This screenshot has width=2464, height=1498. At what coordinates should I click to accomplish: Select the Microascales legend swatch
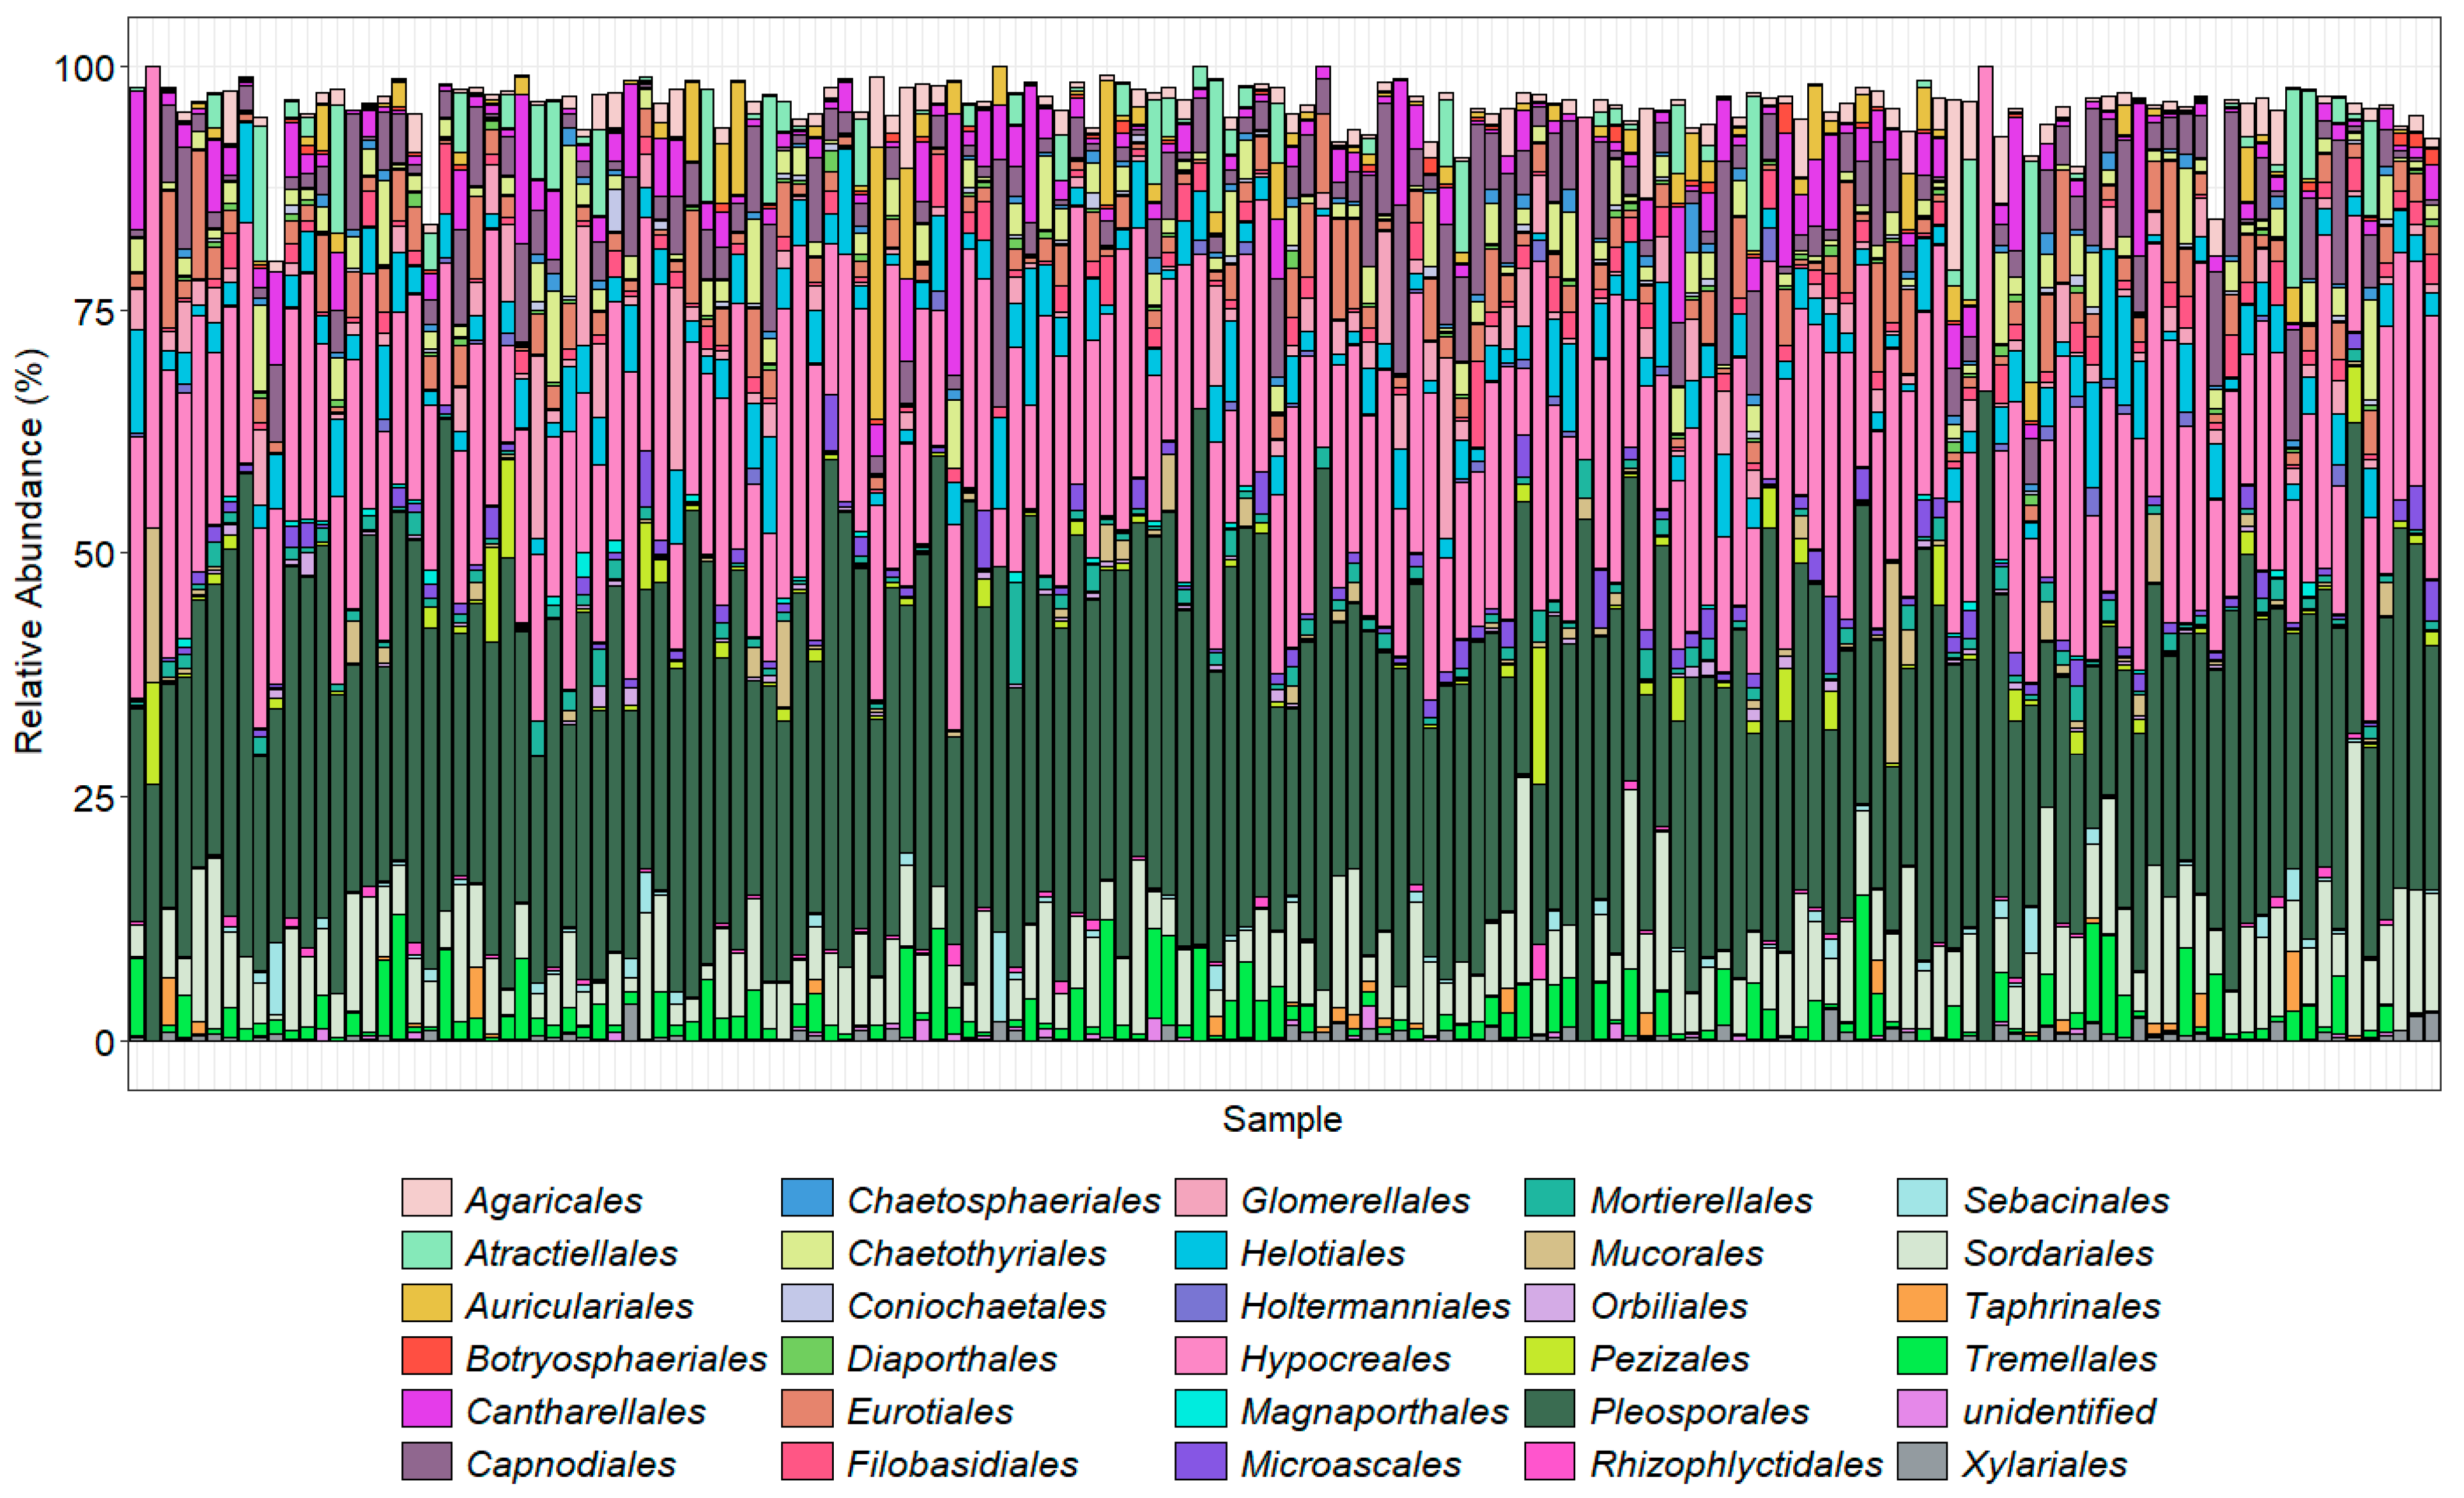(1201, 1461)
